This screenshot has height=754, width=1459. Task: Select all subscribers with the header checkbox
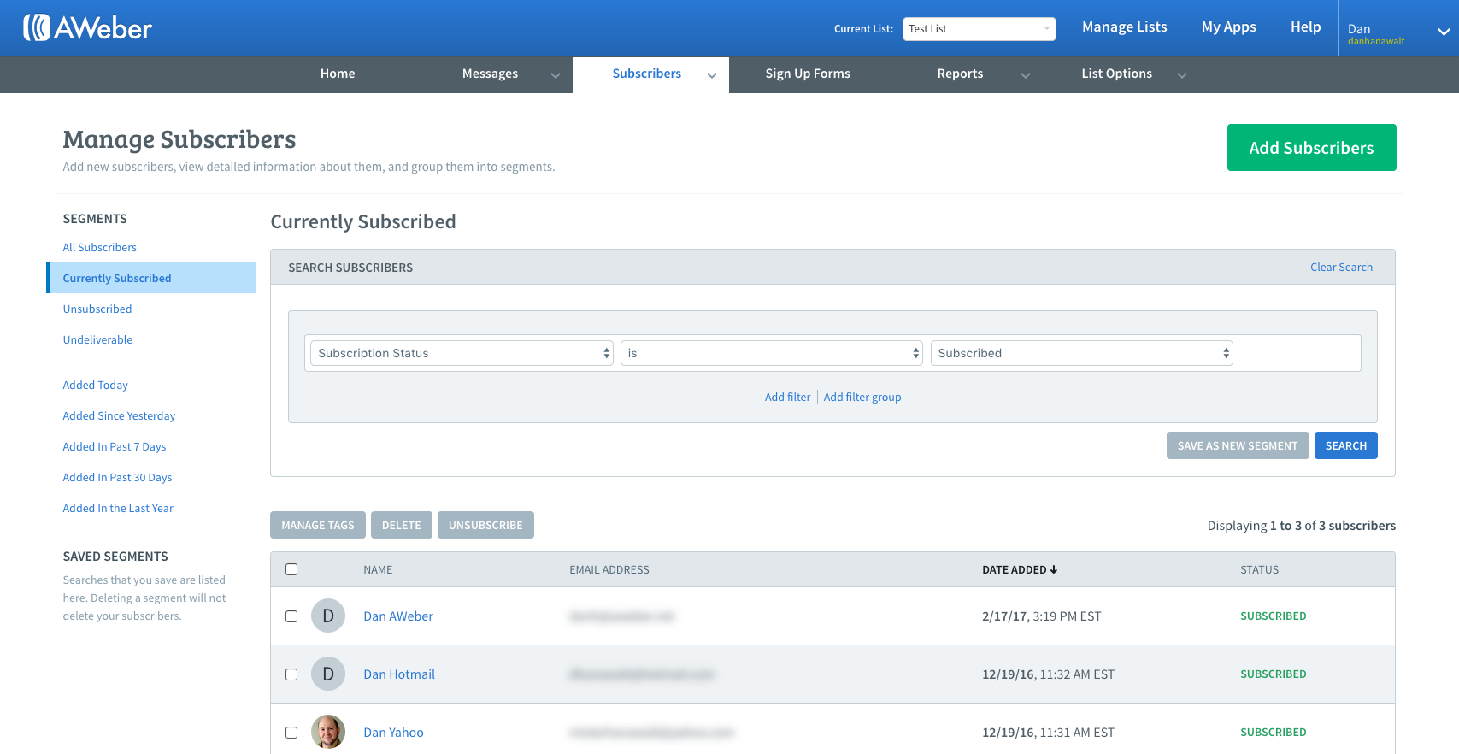[x=291, y=569]
